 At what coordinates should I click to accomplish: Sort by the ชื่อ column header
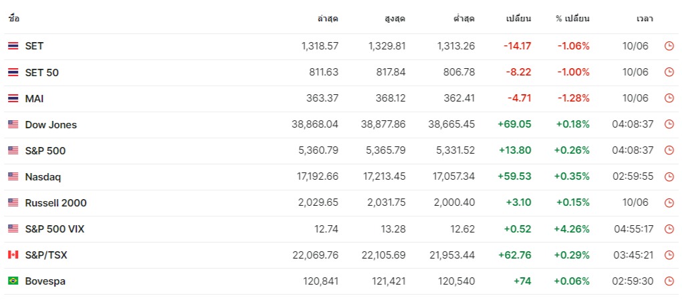pyautogui.click(x=14, y=19)
